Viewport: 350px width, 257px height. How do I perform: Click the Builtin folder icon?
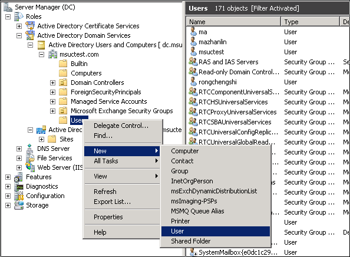coord(63,64)
